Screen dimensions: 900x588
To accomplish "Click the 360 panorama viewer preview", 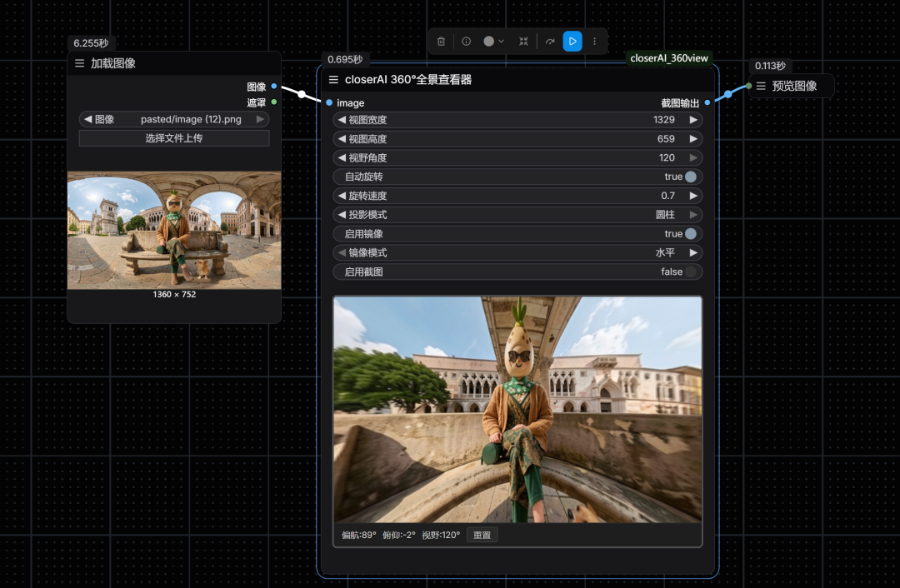I will [517, 410].
